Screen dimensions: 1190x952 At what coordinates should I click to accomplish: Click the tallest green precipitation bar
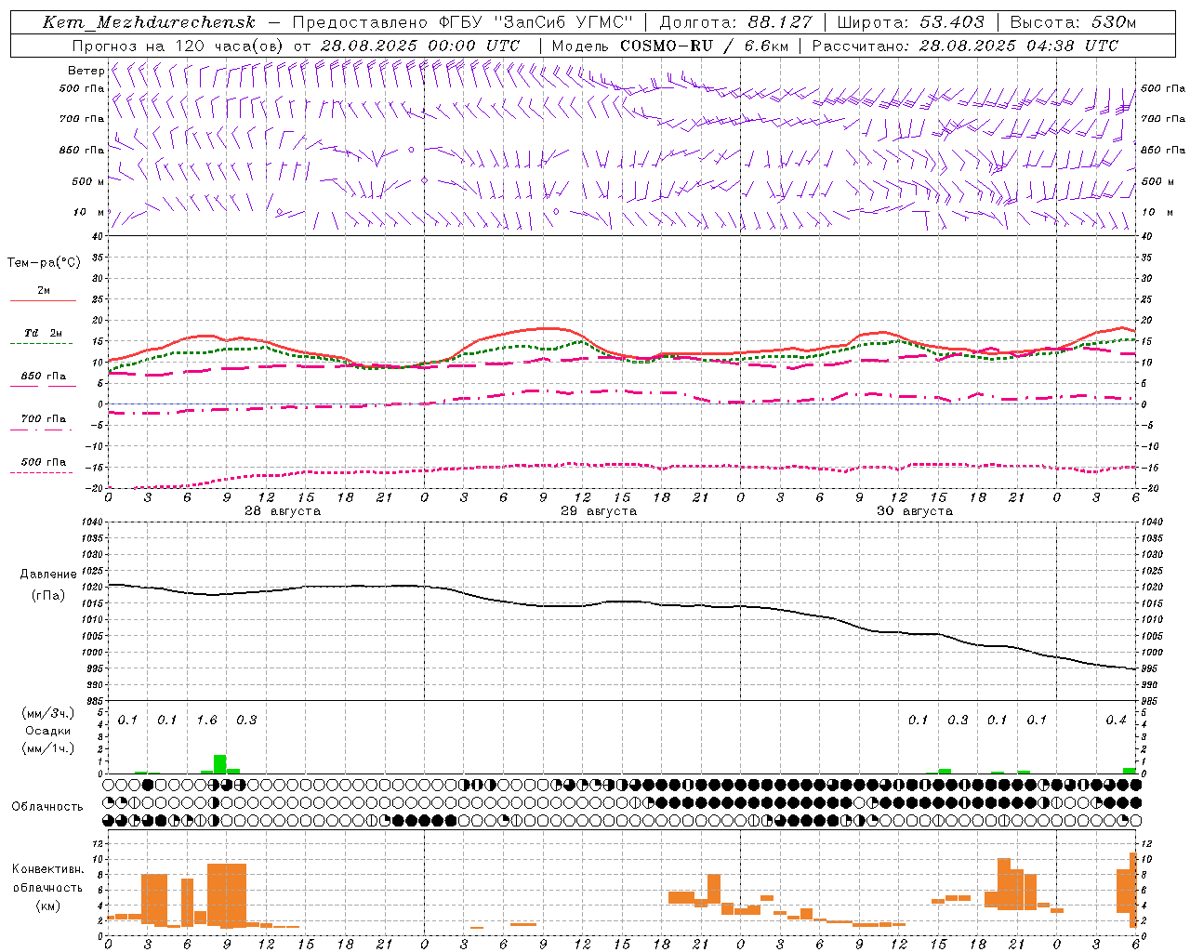pyautogui.click(x=220, y=764)
